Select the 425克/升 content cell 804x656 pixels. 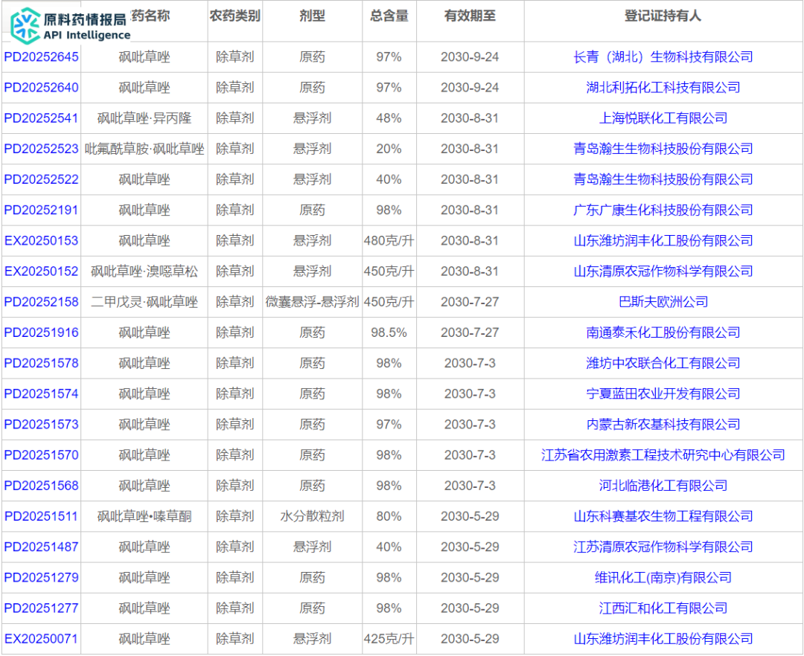(x=389, y=639)
